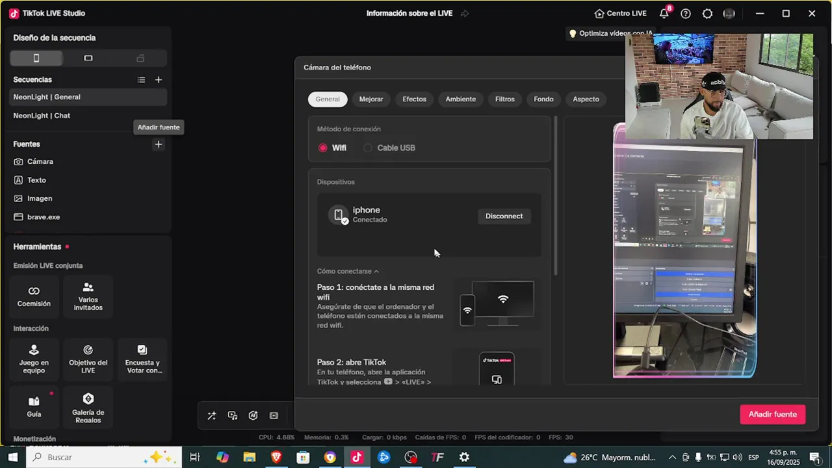Add a new sequence with plus icon
Image resolution: width=832 pixels, height=468 pixels.
coord(159,80)
